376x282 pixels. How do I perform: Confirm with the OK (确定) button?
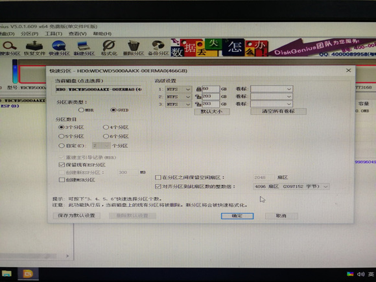pyautogui.click(x=237, y=216)
